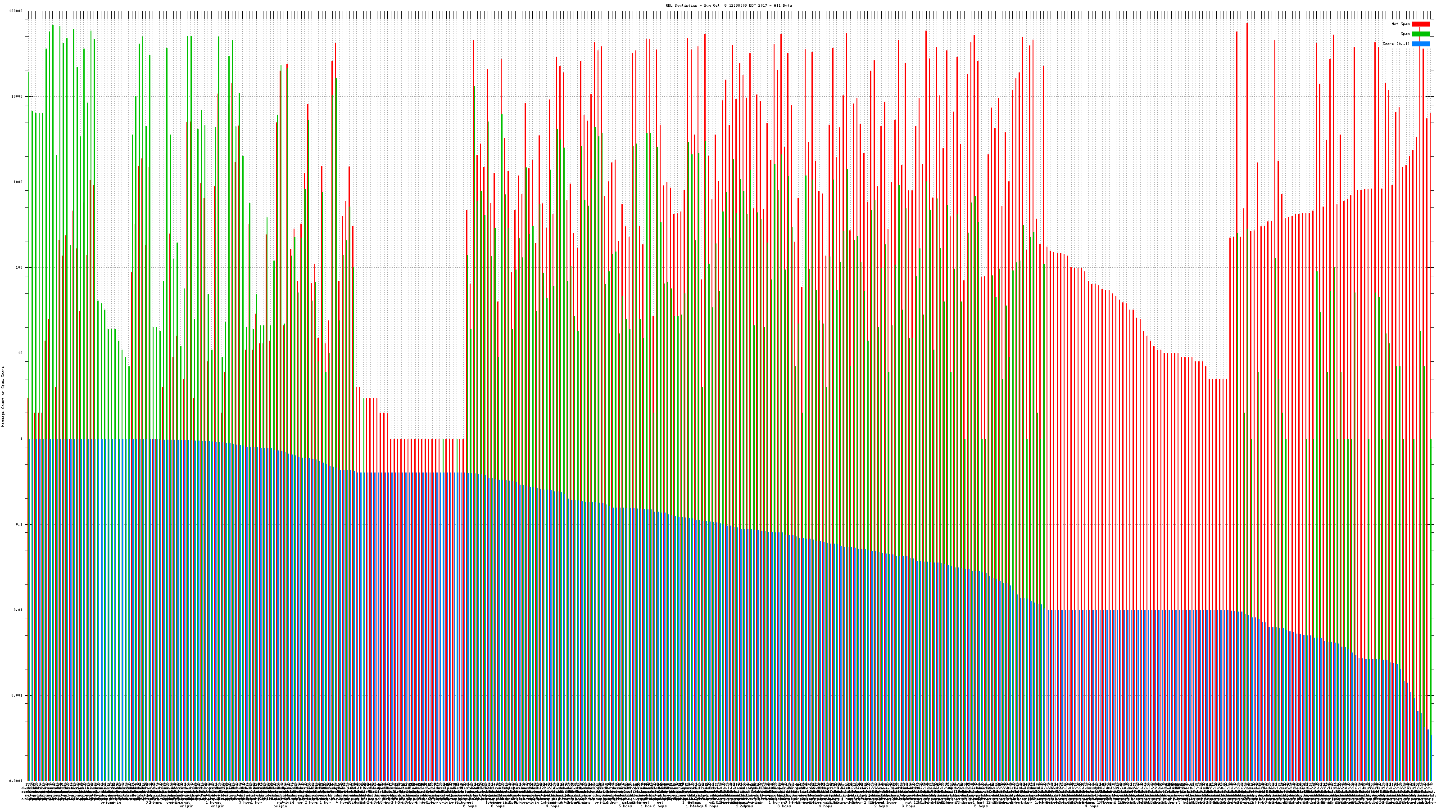Viewport: 1441px width, 810px height.
Task: Click the vertical y-axis title text
Action: pos(3,396)
